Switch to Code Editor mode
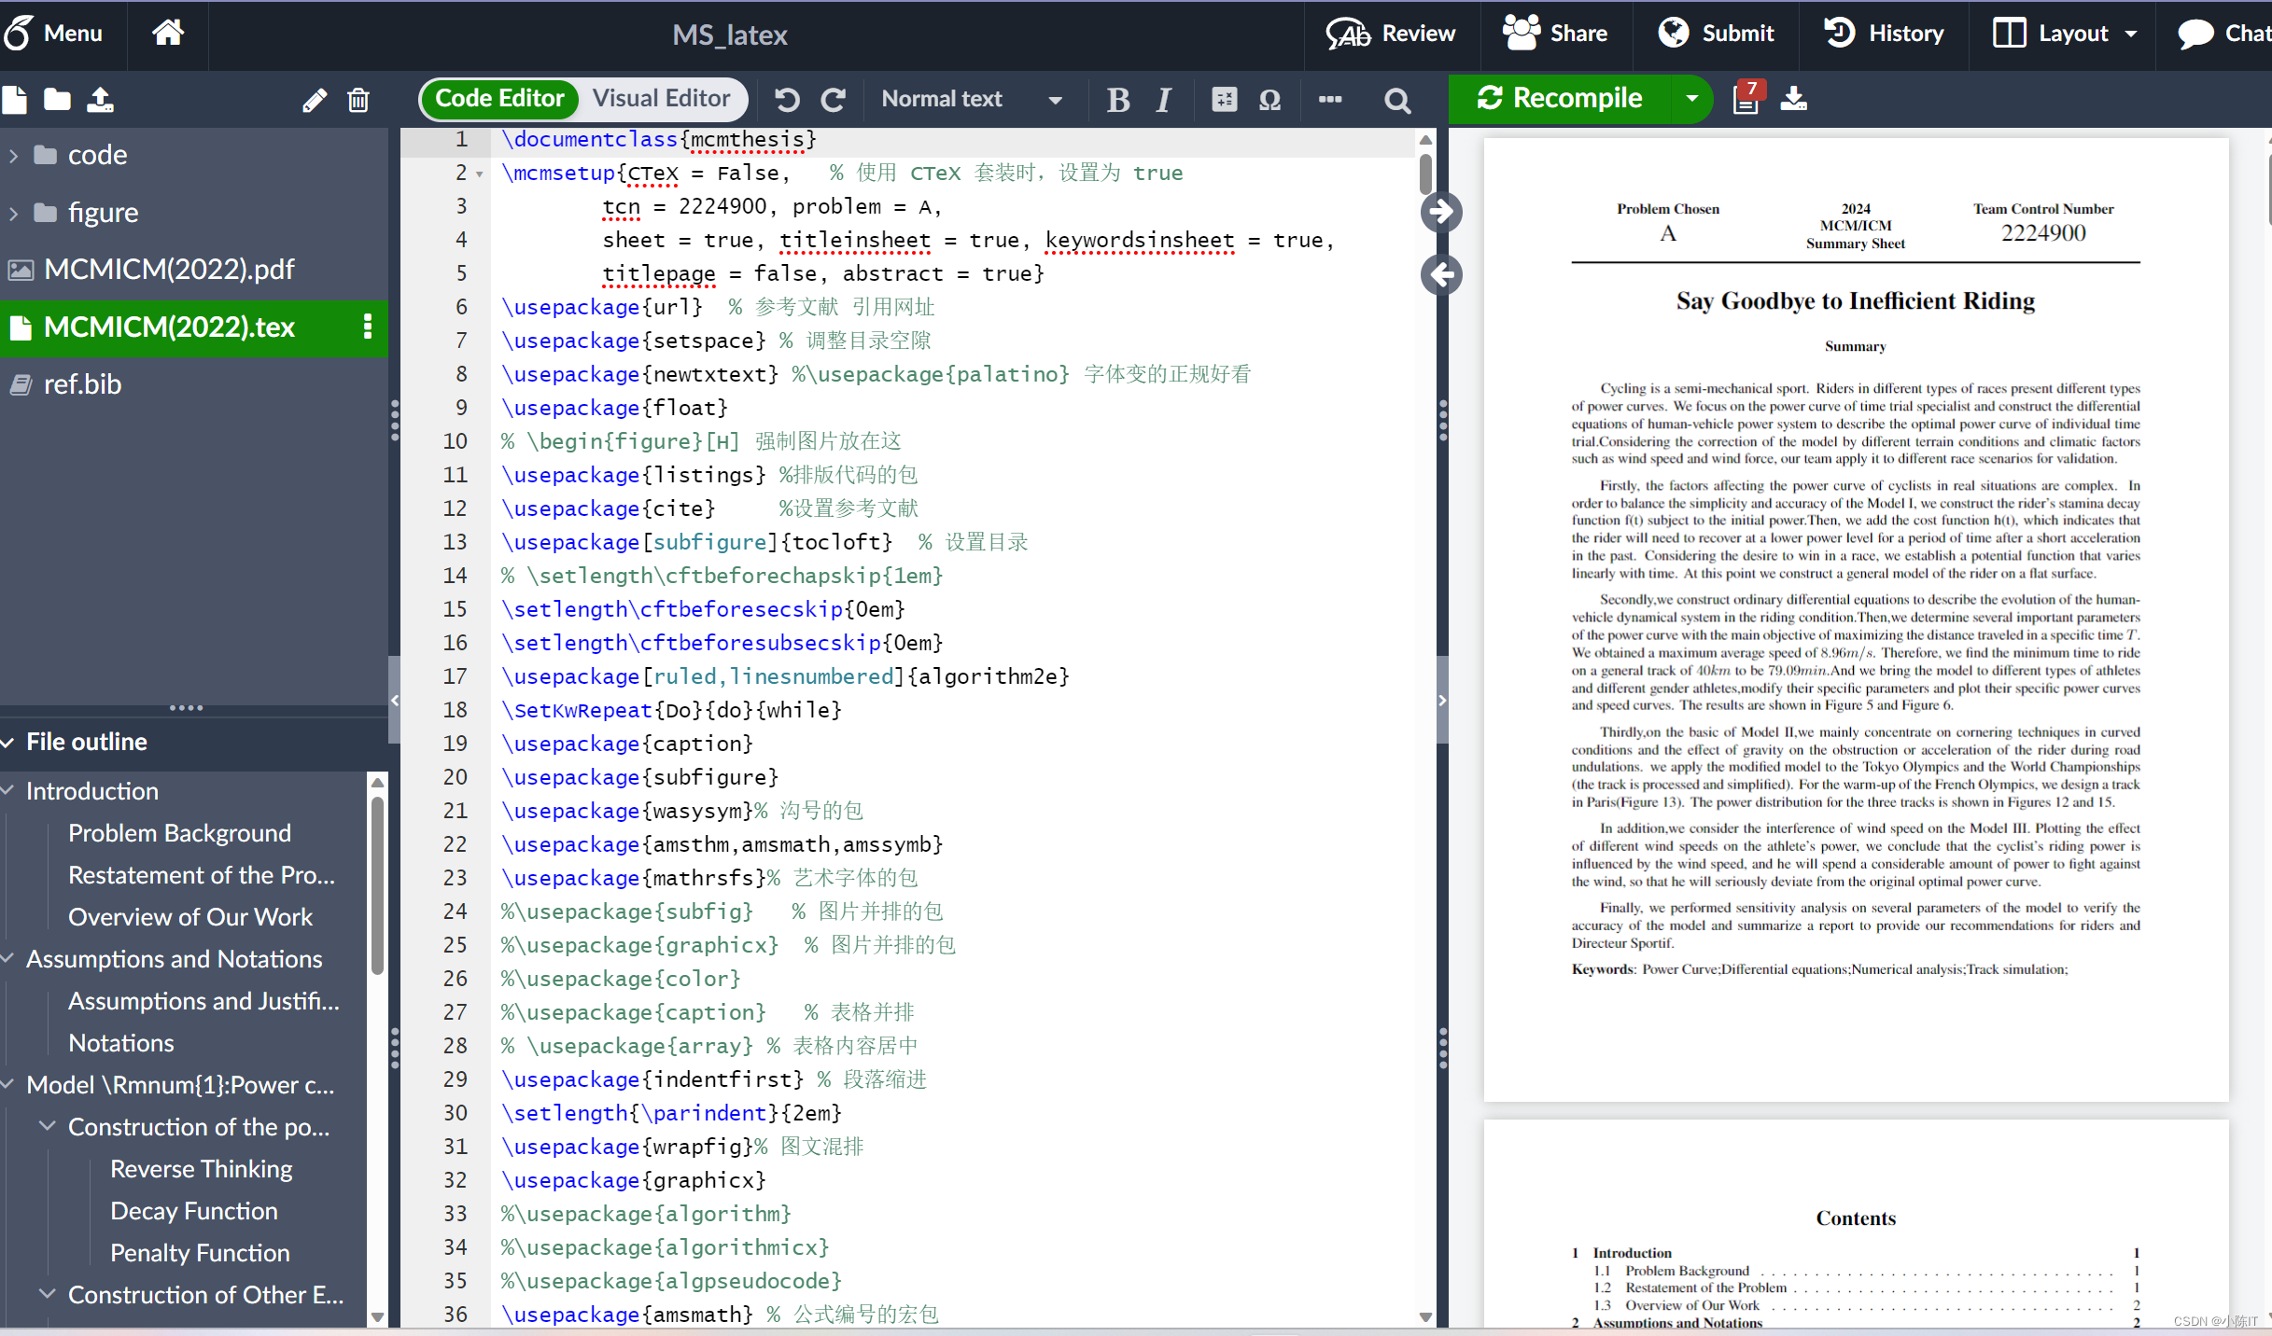The height and width of the screenshot is (1336, 2272). point(499,99)
